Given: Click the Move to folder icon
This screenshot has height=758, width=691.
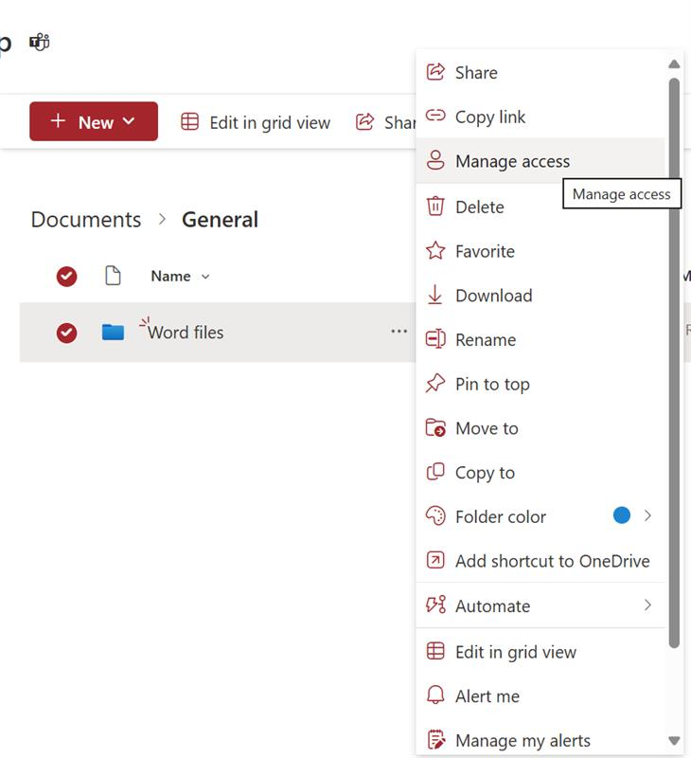Looking at the screenshot, I should point(435,428).
